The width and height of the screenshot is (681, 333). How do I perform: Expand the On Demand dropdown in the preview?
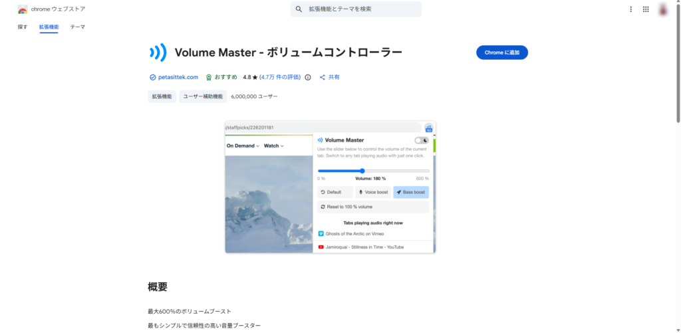point(243,146)
